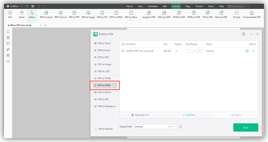Click page range start field
This screenshot has width=268, height=142.
click(x=189, y=51)
